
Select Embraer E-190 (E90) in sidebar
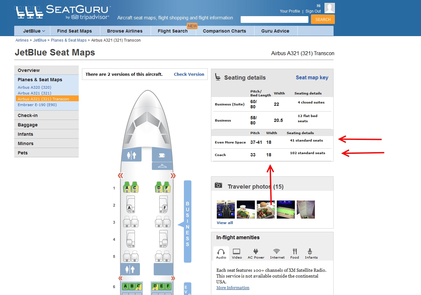click(37, 105)
